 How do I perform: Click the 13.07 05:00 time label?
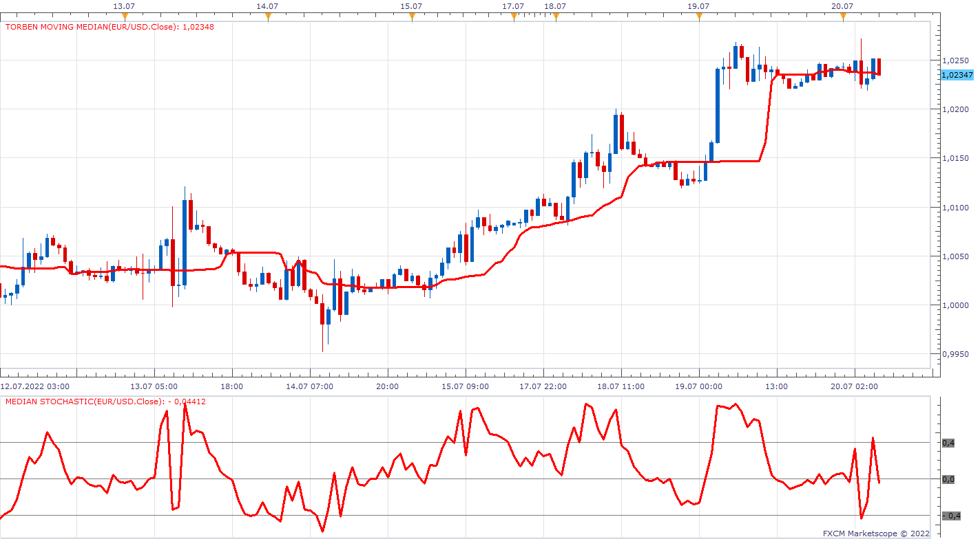tap(154, 386)
